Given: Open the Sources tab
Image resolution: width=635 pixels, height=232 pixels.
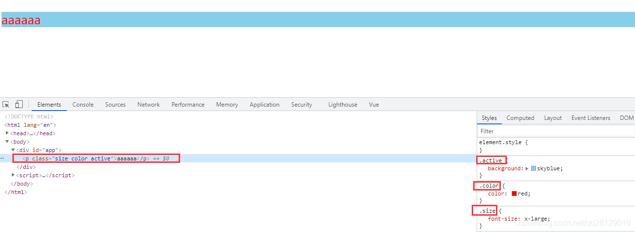Looking at the screenshot, I should [x=115, y=105].
